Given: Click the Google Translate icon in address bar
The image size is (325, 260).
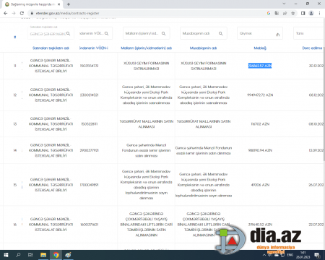Looking at the screenshot, I should click(x=277, y=13).
